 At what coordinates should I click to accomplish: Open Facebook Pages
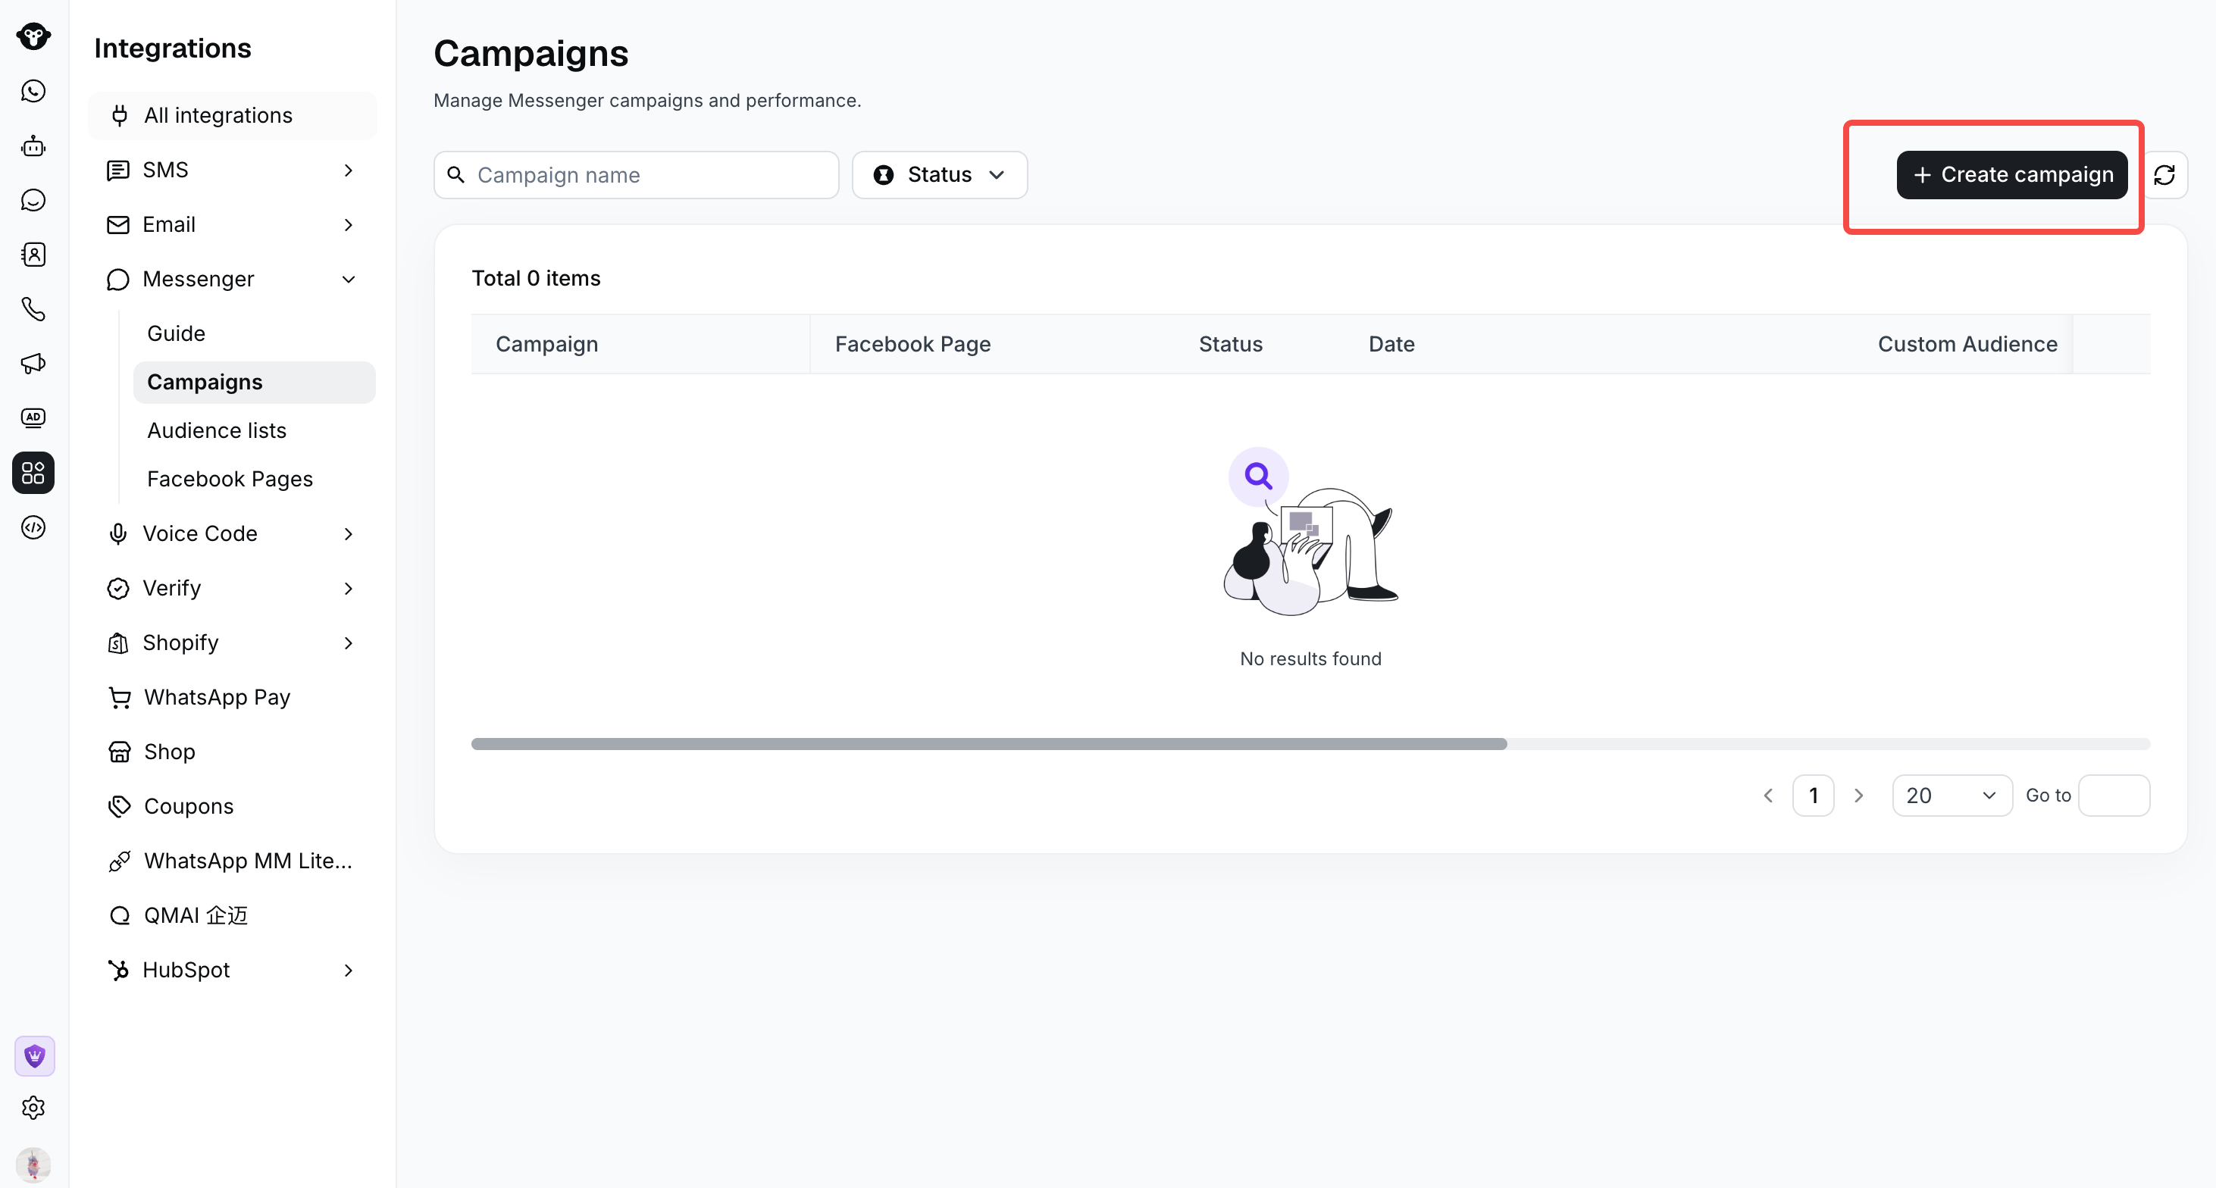255,479
